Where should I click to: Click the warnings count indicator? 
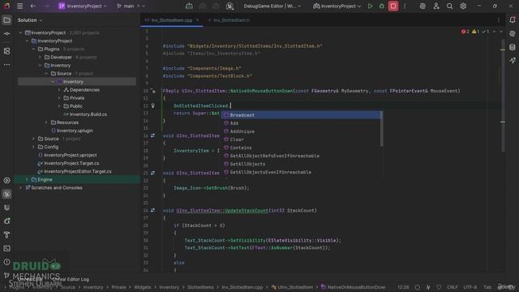pyautogui.click(x=476, y=32)
